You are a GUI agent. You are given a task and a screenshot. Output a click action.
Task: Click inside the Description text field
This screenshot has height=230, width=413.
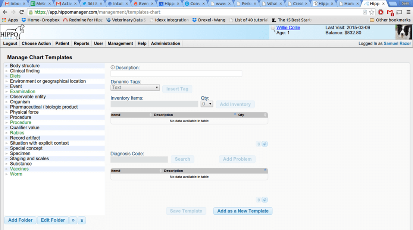[176, 73]
